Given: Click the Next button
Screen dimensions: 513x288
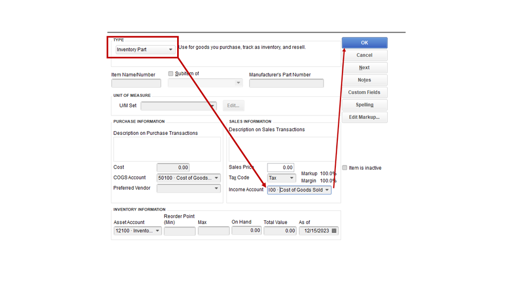Looking at the screenshot, I should point(365,68).
